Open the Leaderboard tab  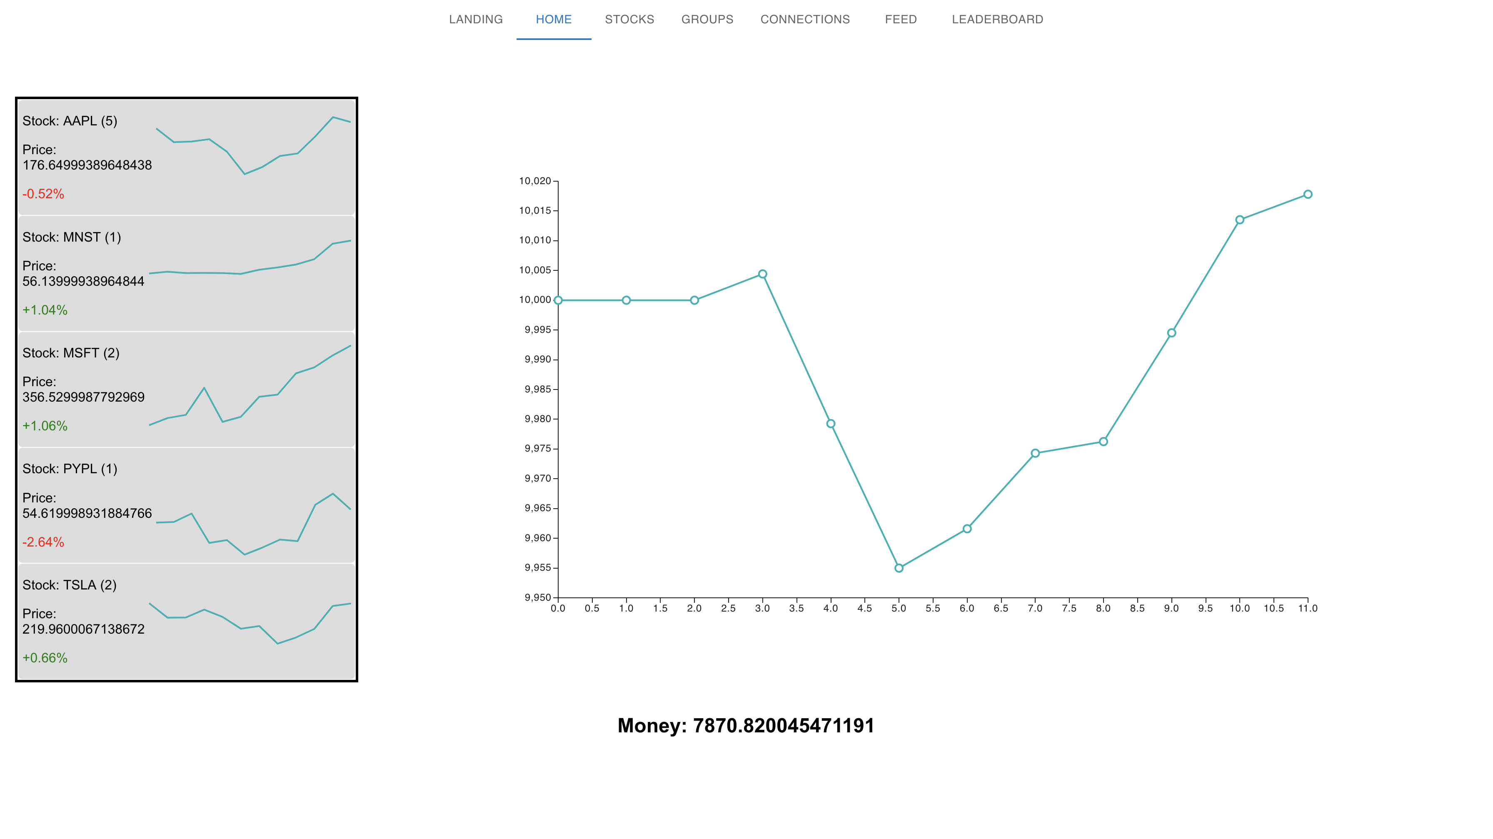(997, 20)
